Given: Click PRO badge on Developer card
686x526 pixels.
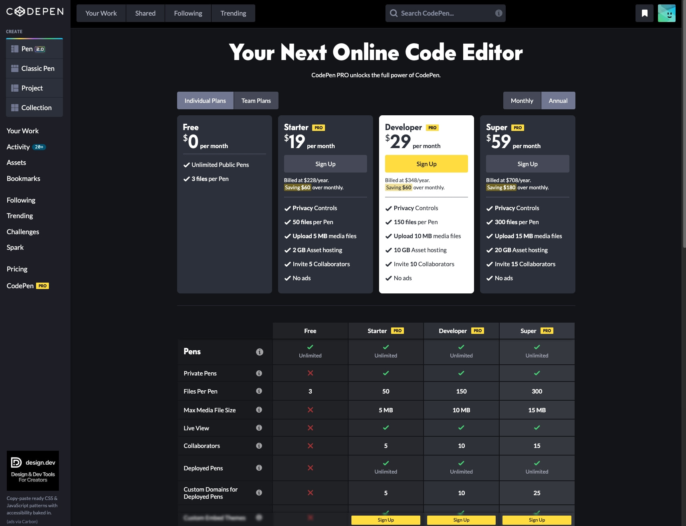Looking at the screenshot, I should 432,128.
